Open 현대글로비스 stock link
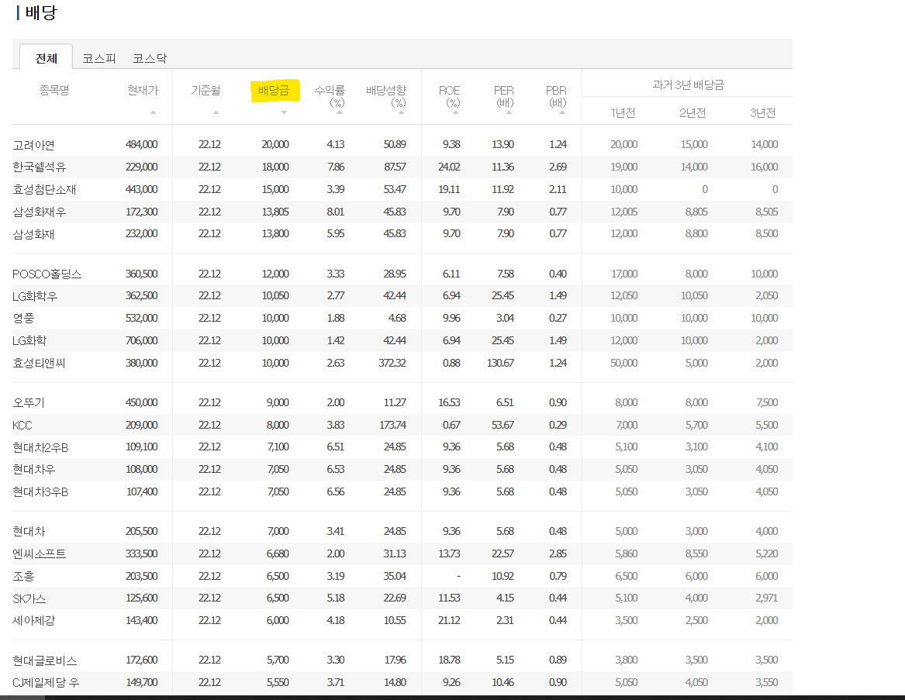The image size is (905, 700). point(45,660)
